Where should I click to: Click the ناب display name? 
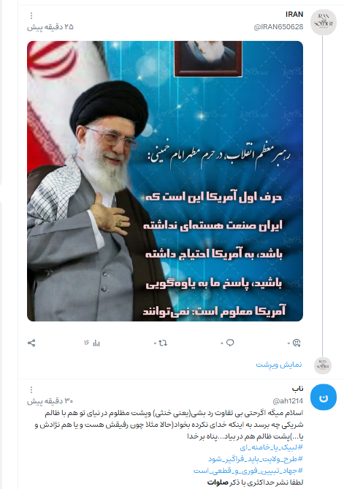pos(297,389)
